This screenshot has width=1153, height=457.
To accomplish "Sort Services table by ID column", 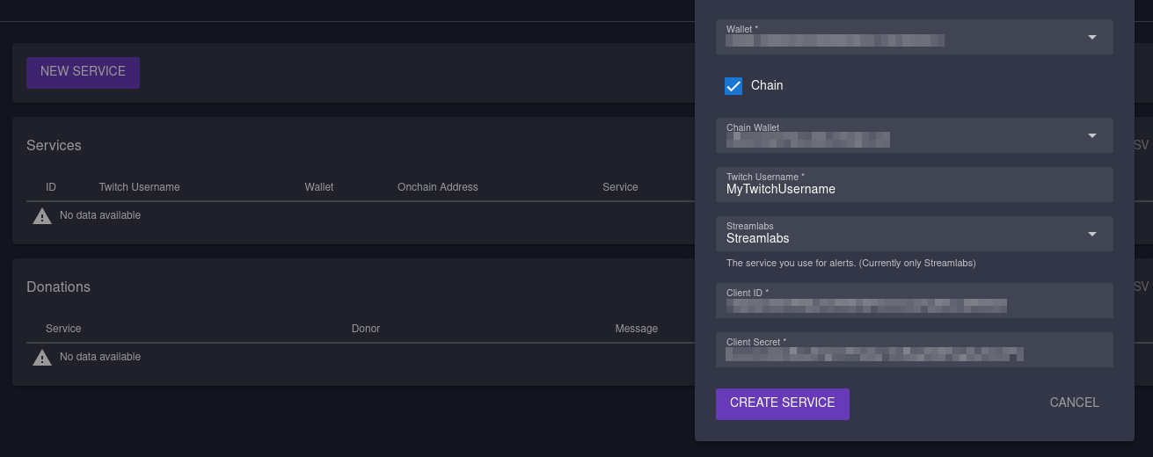I will coord(51,187).
